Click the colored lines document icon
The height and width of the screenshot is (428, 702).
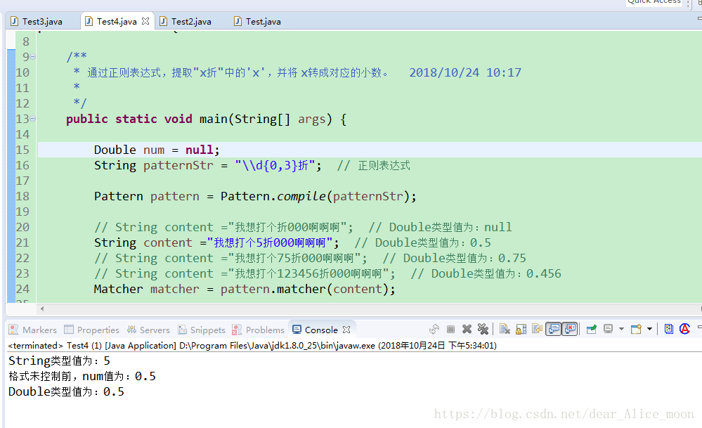[668, 329]
